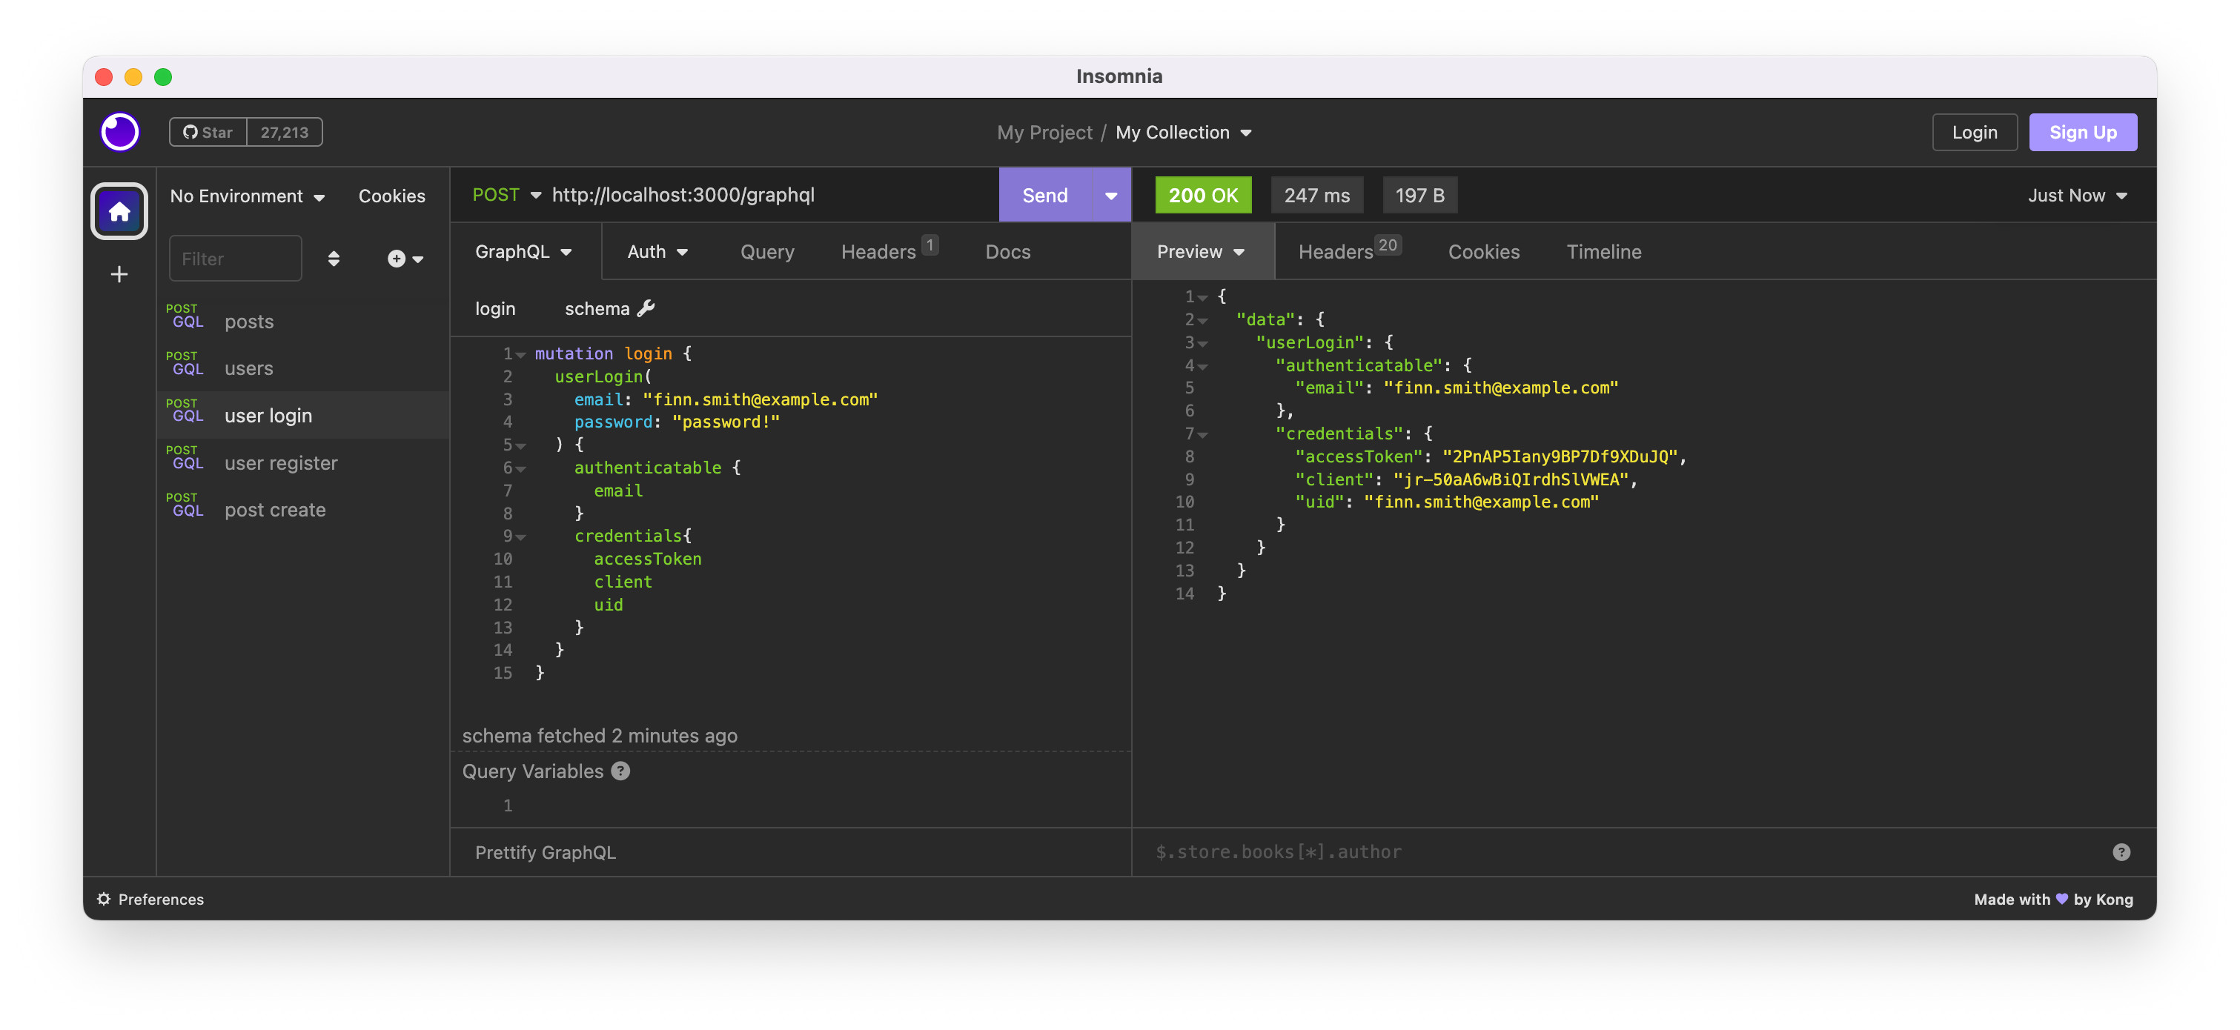The height and width of the screenshot is (1030, 2240).
Task: Open the response Timeline tab
Action: [x=1603, y=252]
